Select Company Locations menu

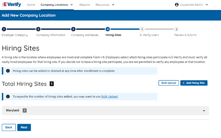point(54,5)
